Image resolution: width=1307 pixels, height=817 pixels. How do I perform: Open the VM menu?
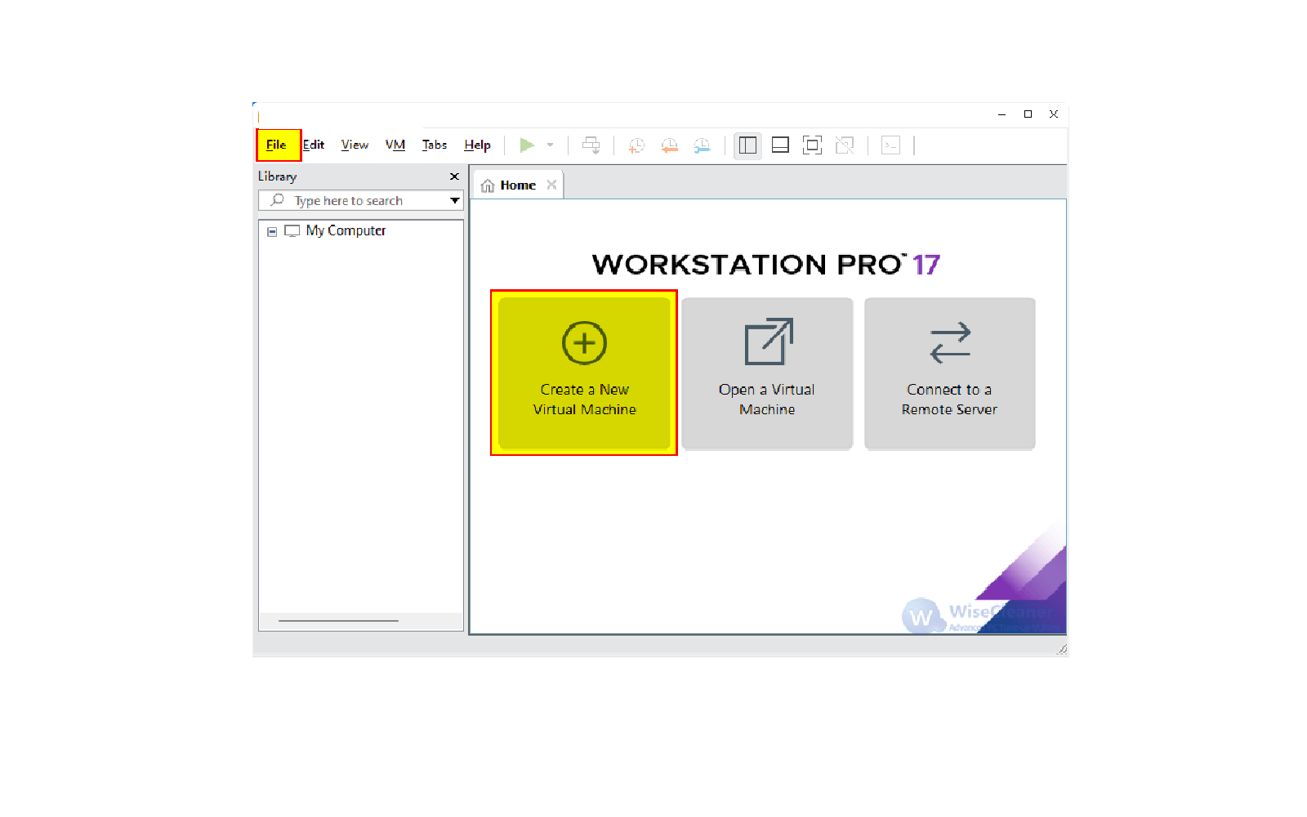click(395, 145)
